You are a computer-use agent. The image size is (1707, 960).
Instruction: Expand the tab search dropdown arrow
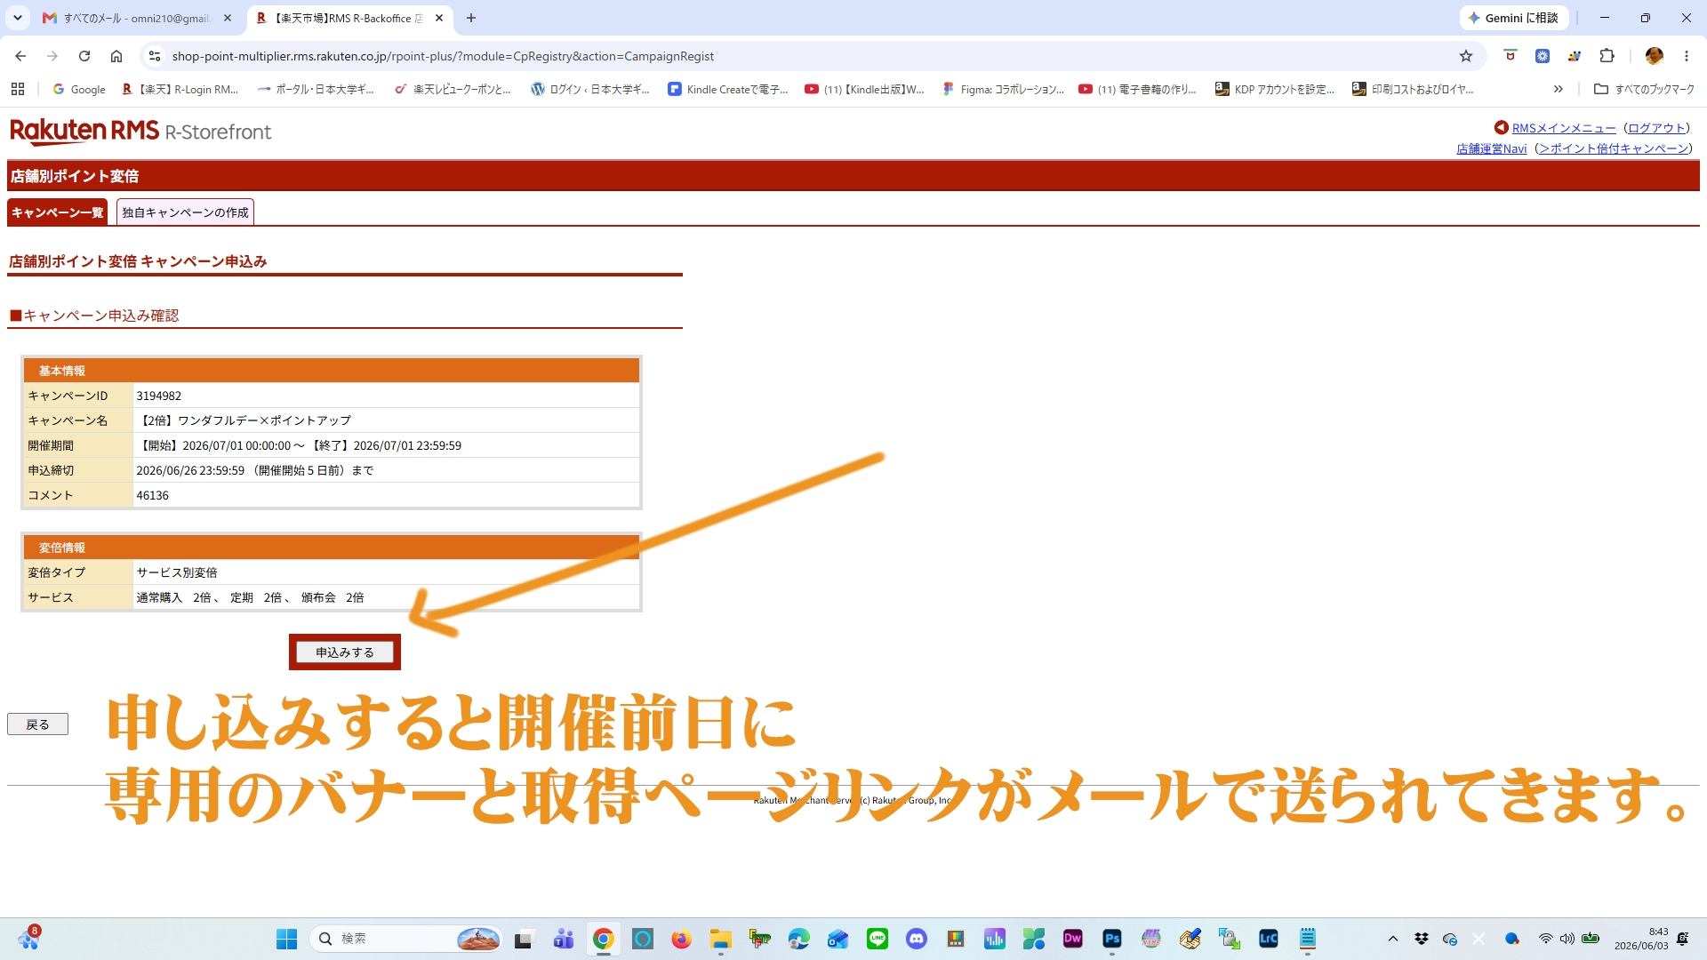coord(18,18)
